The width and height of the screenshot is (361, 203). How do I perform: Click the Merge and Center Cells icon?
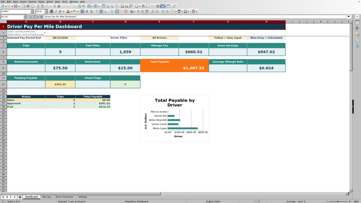117,11
